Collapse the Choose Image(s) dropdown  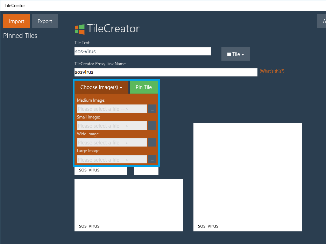point(101,87)
